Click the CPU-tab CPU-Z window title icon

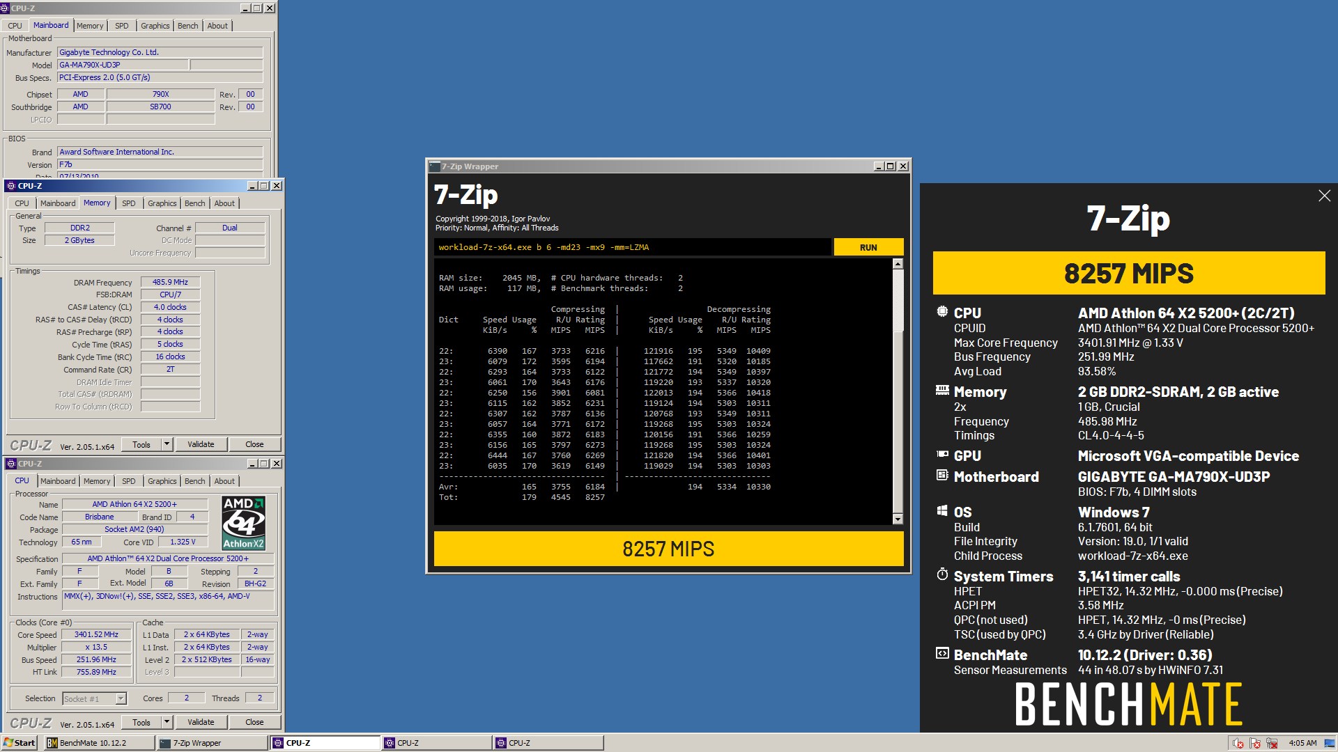(x=10, y=464)
